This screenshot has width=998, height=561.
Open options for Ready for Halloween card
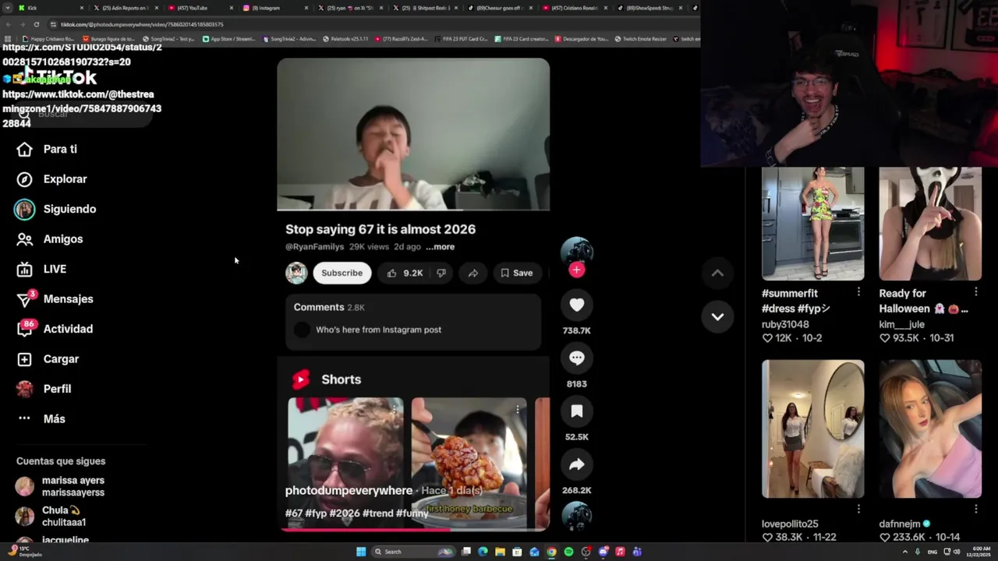(x=975, y=292)
